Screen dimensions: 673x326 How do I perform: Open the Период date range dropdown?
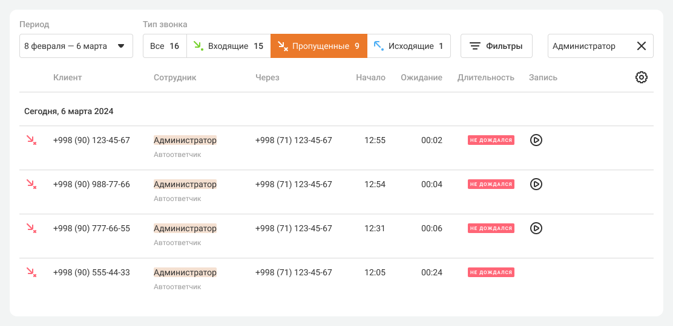click(76, 46)
